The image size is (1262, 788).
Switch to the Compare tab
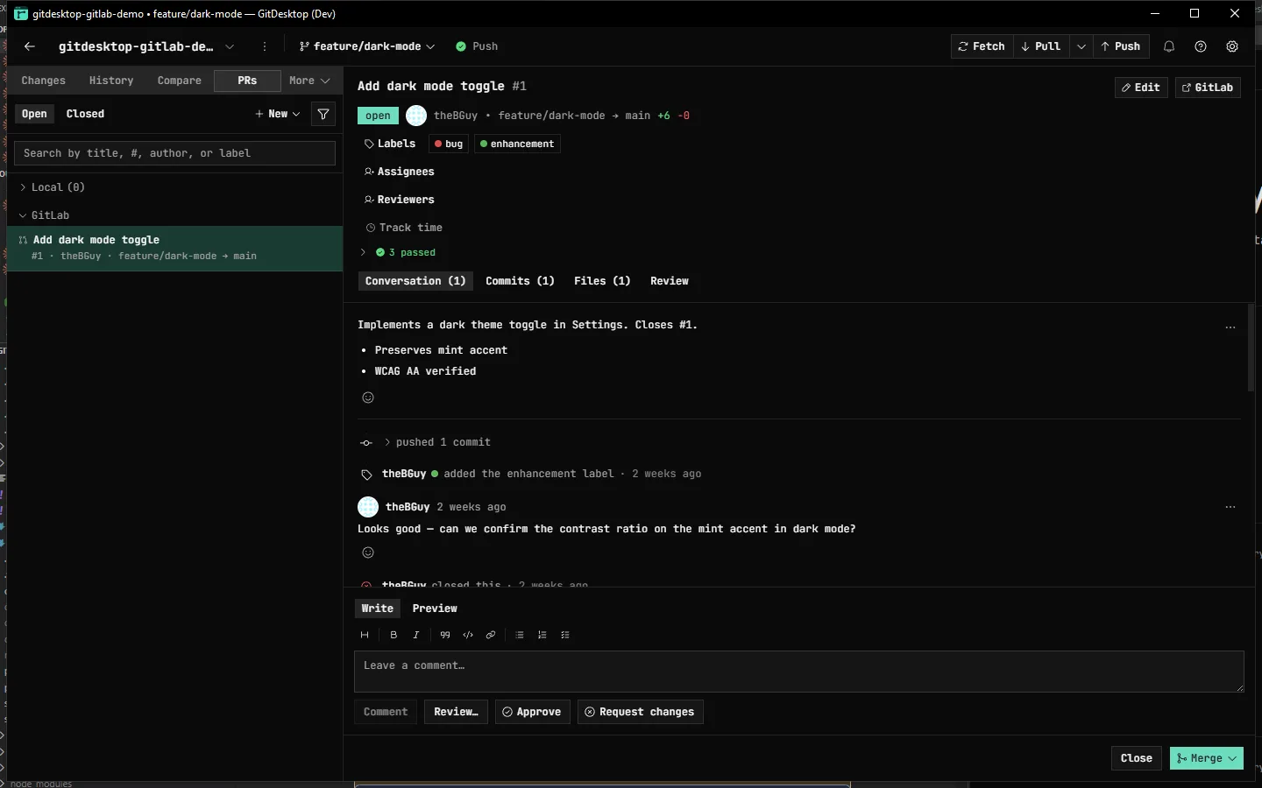[x=180, y=81]
